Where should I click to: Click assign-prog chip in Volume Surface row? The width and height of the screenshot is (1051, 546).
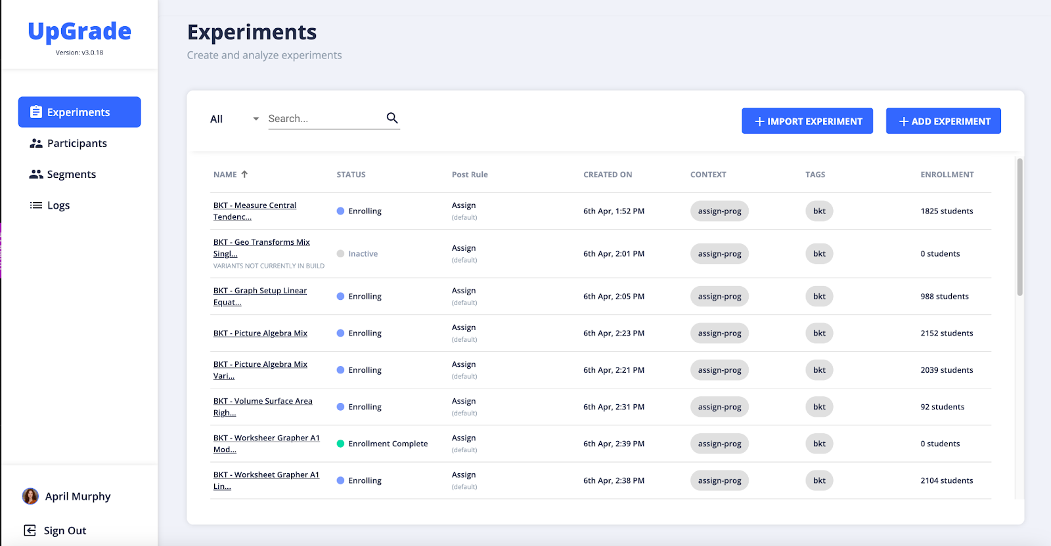pyautogui.click(x=719, y=407)
